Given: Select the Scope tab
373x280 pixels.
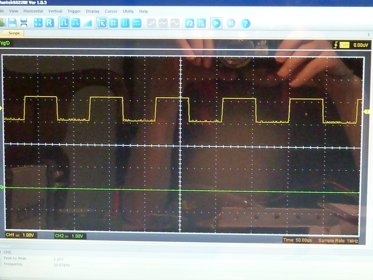Looking at the screenshot, I should click(13, 33).
